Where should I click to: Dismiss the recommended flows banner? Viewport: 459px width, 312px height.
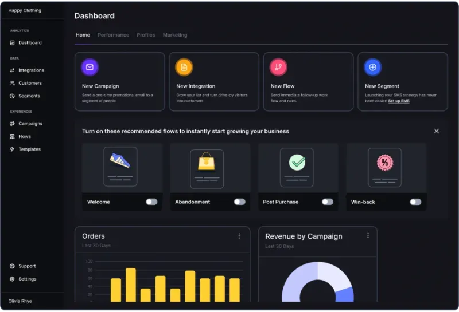point(437,131)
